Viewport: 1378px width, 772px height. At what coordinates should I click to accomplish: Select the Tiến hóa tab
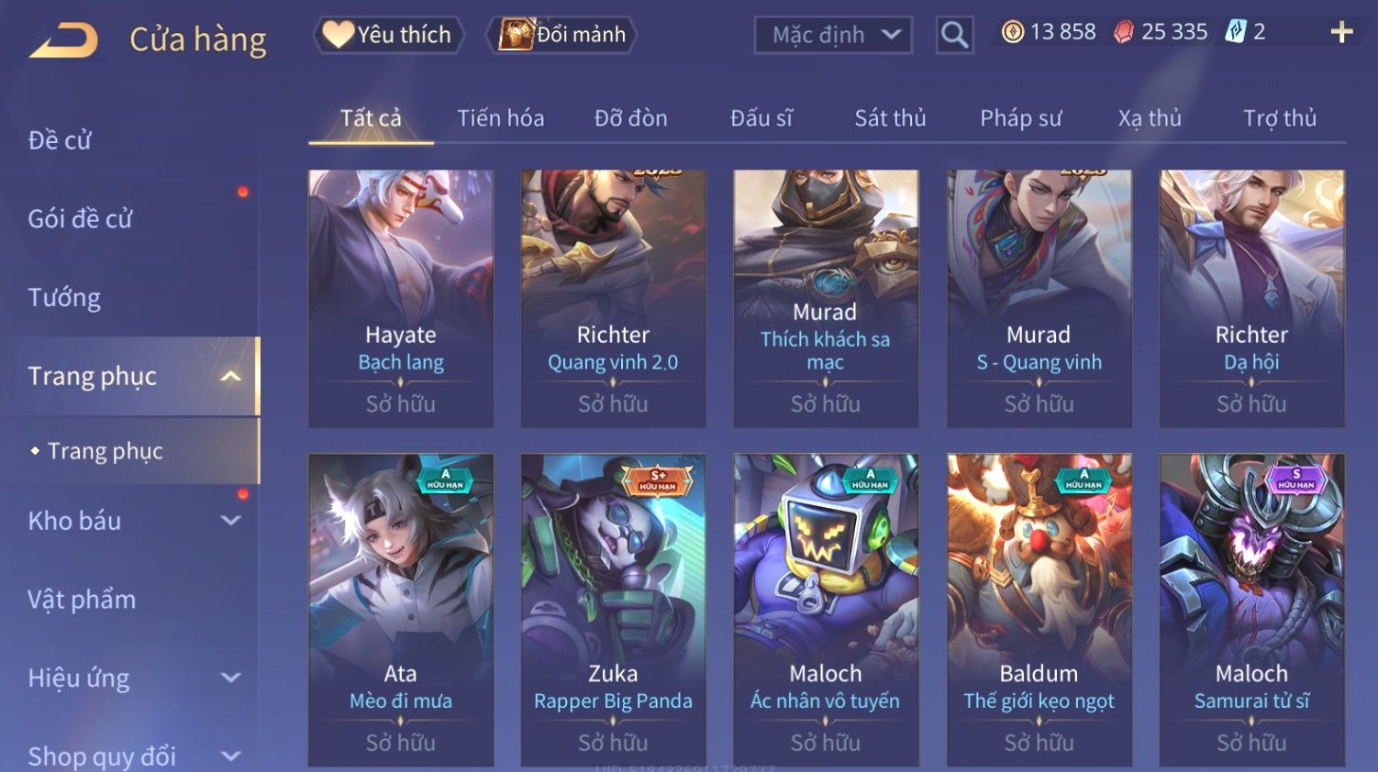point(500,117)
